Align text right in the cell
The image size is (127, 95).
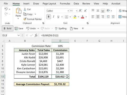point(103,17)
